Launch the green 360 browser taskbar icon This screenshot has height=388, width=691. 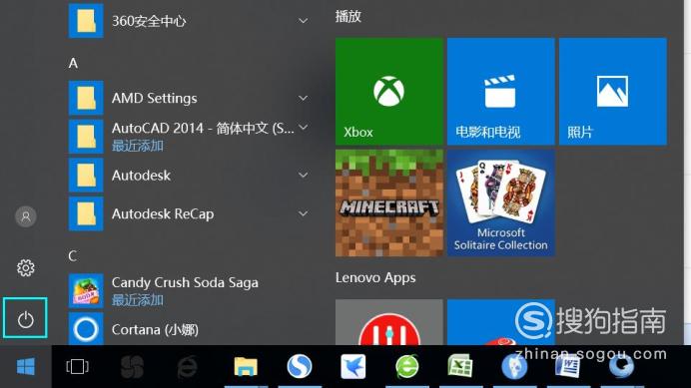406,366
